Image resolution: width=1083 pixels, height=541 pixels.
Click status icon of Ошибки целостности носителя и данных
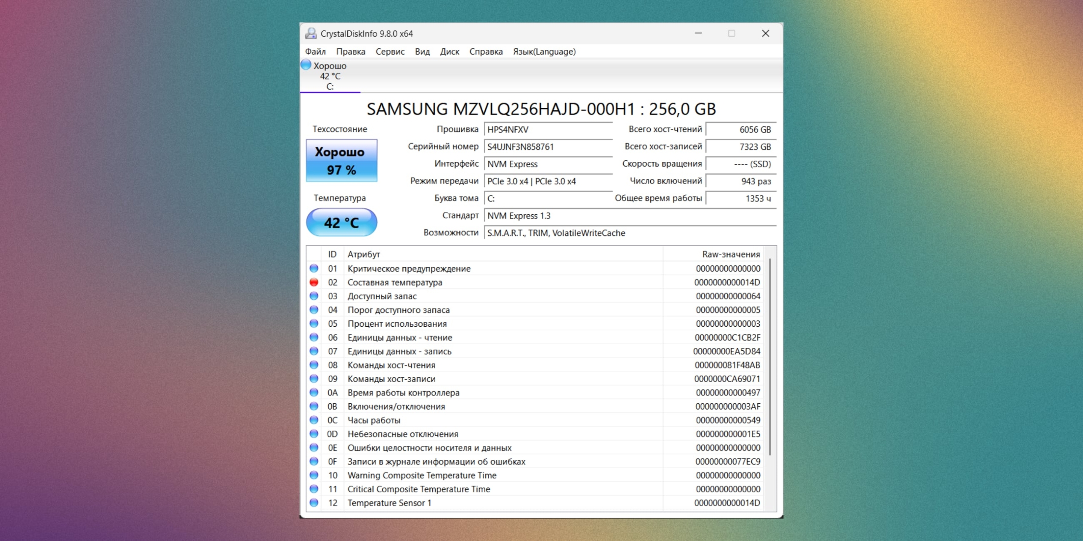pyautogui.click(x=313, y=448)
